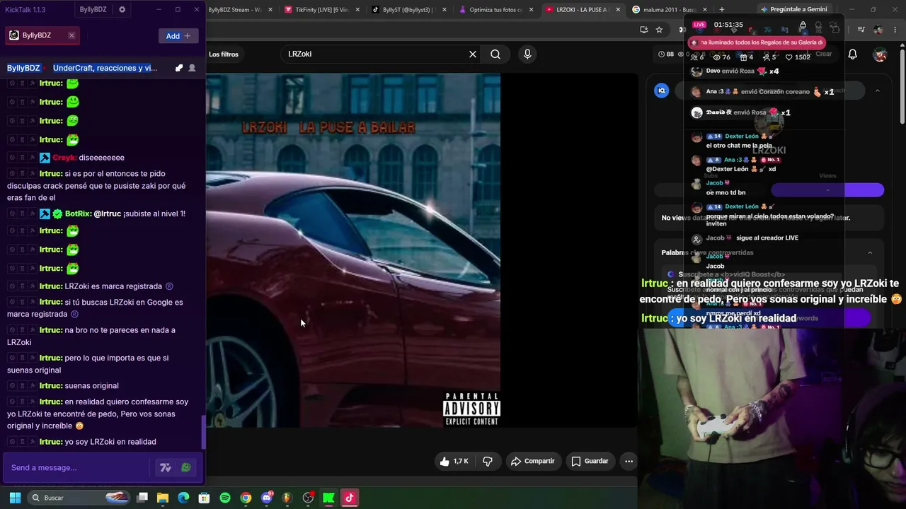906x509 pixels.
Task: Click Pregúntale a Gemini button
Action: coord(793,10)
